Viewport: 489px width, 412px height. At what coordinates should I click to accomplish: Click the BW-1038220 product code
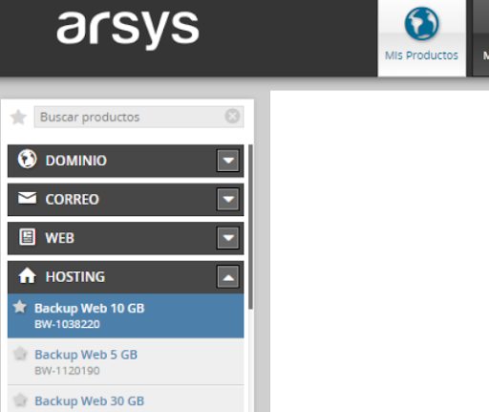67,324
